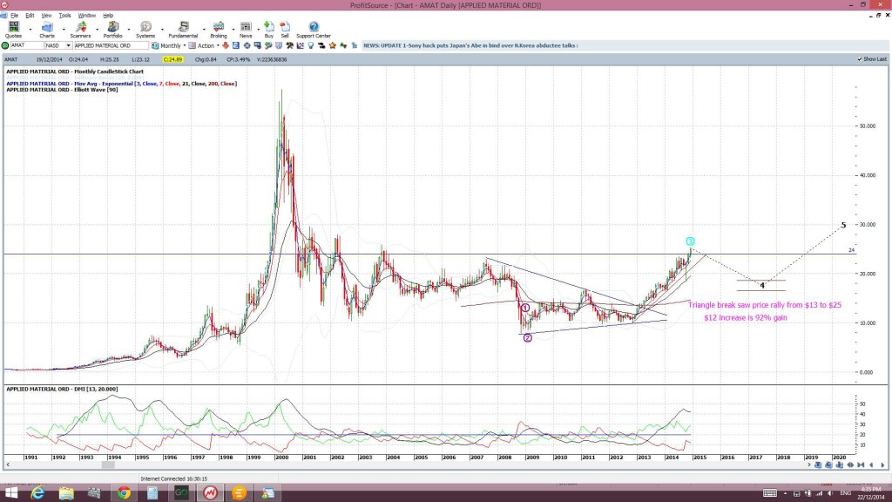Click the Buy order icon
Viewport: 892px width, 502px height.
click(269, 30)
